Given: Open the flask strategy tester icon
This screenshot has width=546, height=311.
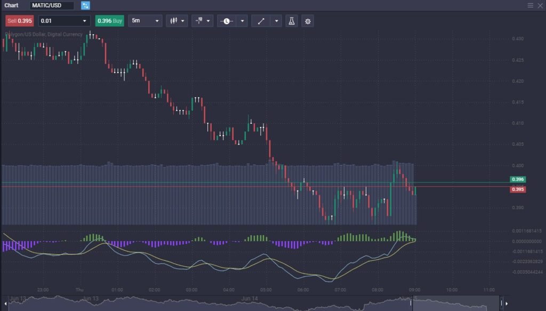Looking at the screenshot, I should click(292, 21).
